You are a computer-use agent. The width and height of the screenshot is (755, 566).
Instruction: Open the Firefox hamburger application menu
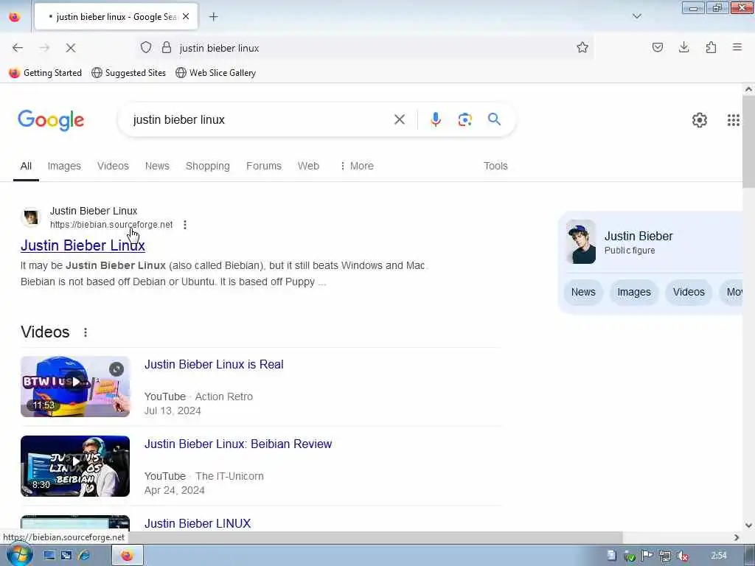point(737,48)
